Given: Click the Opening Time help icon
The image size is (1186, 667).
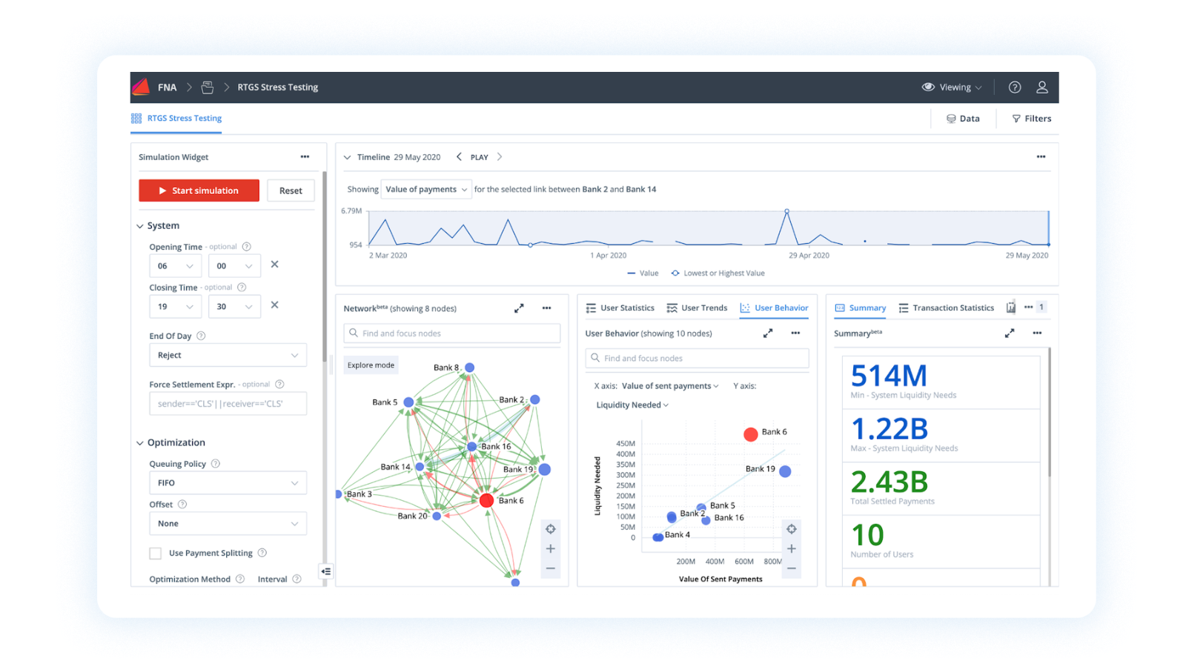Looking at the screenshot, I should 247,247.
